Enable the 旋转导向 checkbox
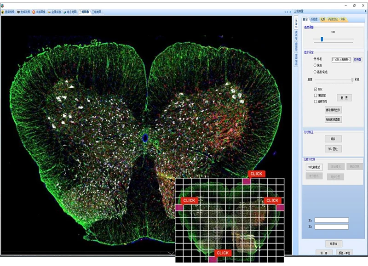 click(x=315, y=101)
